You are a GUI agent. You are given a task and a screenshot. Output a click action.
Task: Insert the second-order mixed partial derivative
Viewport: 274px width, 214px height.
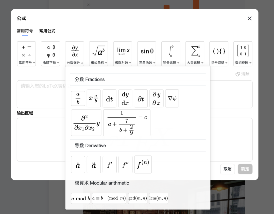[86, 123]
